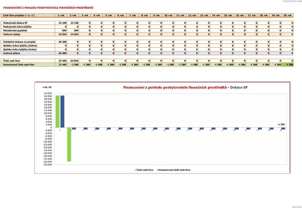
Task: Click Celkové výdaje value 23 834 in 1. rok
Action: (62, 34)
